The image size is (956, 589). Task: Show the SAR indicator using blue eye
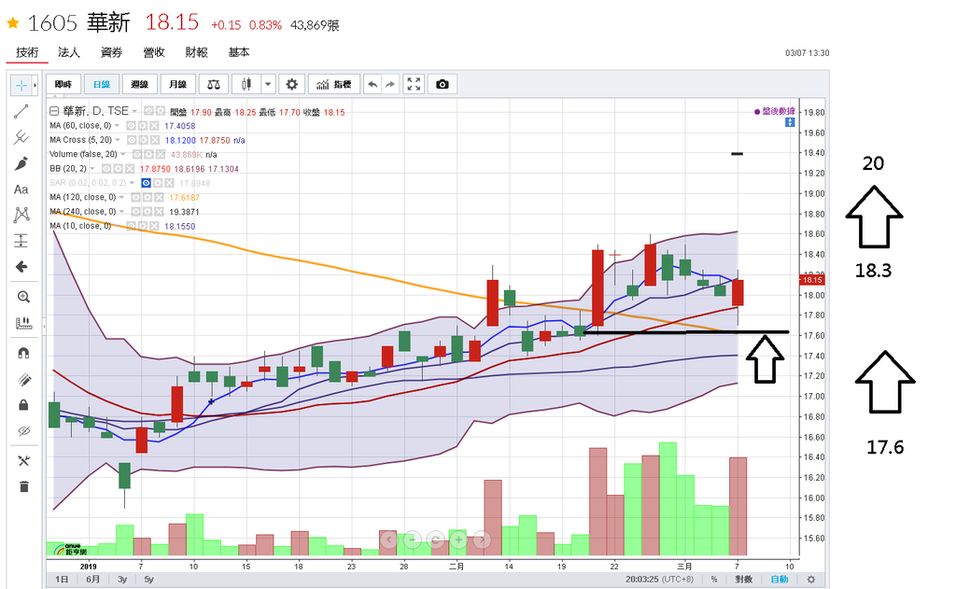tap(147, 183)
